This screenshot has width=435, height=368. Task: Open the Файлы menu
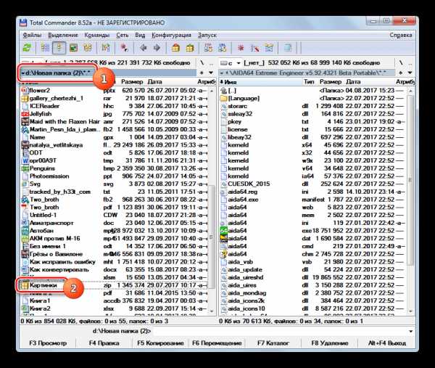[32, 36]
